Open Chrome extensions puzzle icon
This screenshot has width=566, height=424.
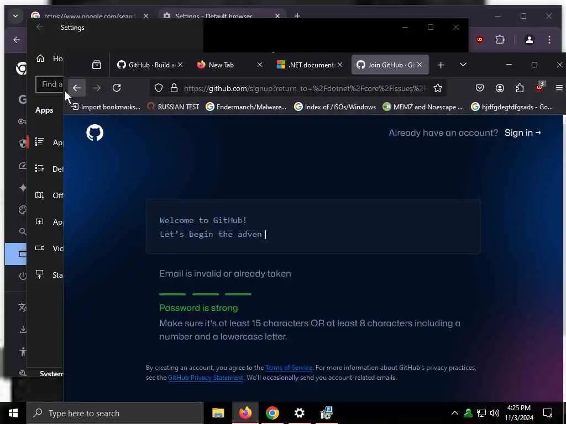(500, 40)
